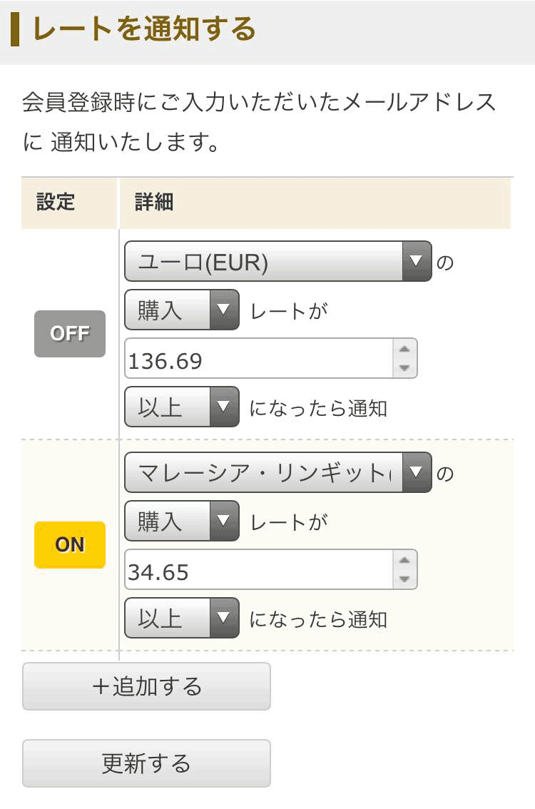The width and height of the screenshot is (535, 809).
Task: Open the 以上 condition dropdown for Ringgit
Action: [182, 618]
